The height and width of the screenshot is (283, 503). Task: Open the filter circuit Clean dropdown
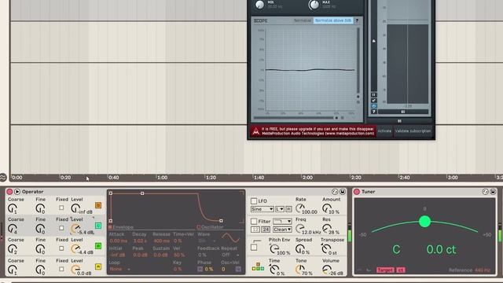[282, 230]
